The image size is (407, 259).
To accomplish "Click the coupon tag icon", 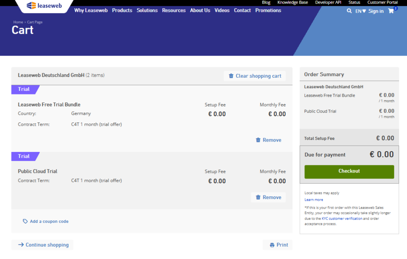I will (x=25, y=221).
